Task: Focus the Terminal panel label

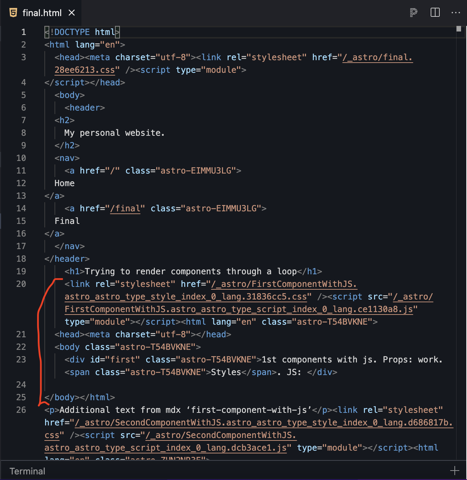Action: (x=27, y=471)
